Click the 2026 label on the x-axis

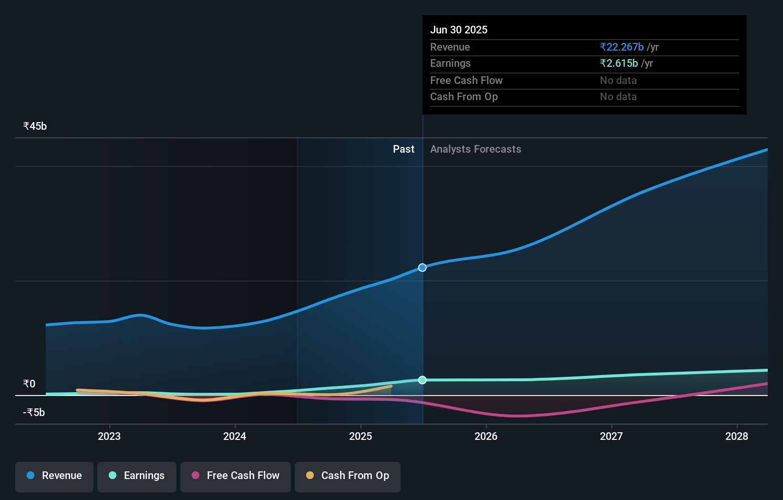coord(486,436)
